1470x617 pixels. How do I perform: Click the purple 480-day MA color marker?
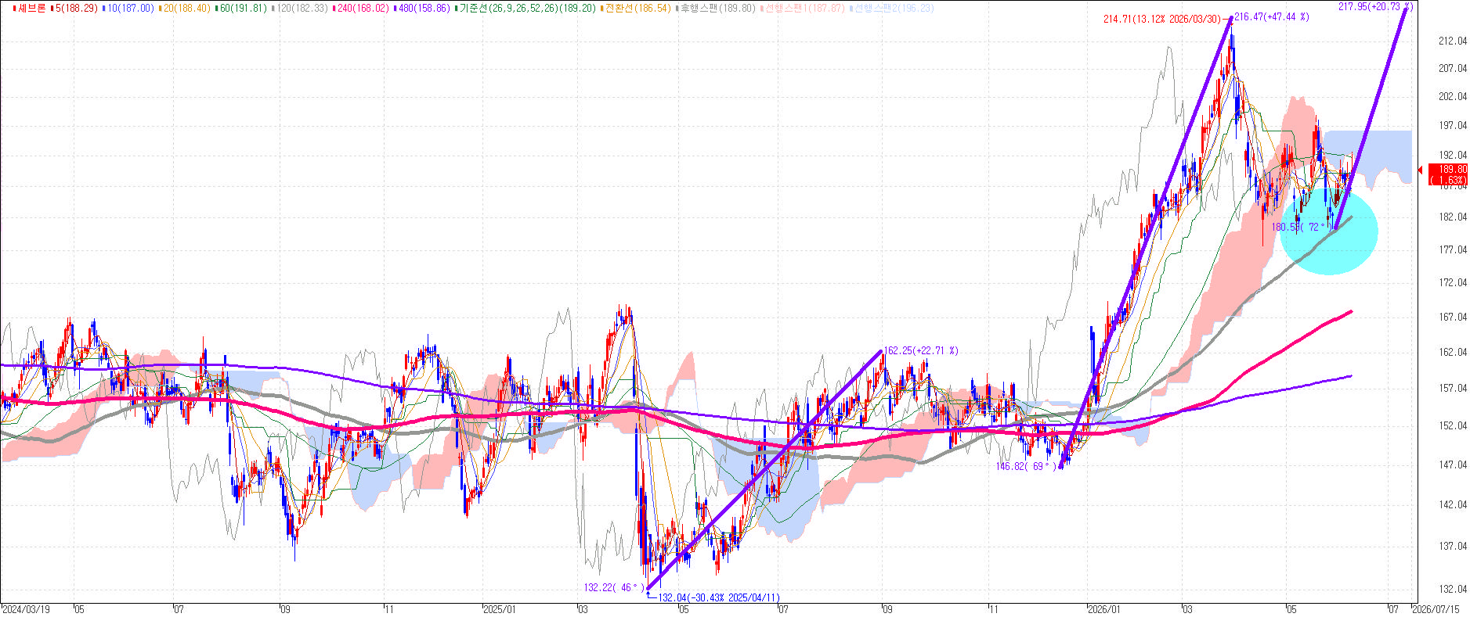coord(395,8)
